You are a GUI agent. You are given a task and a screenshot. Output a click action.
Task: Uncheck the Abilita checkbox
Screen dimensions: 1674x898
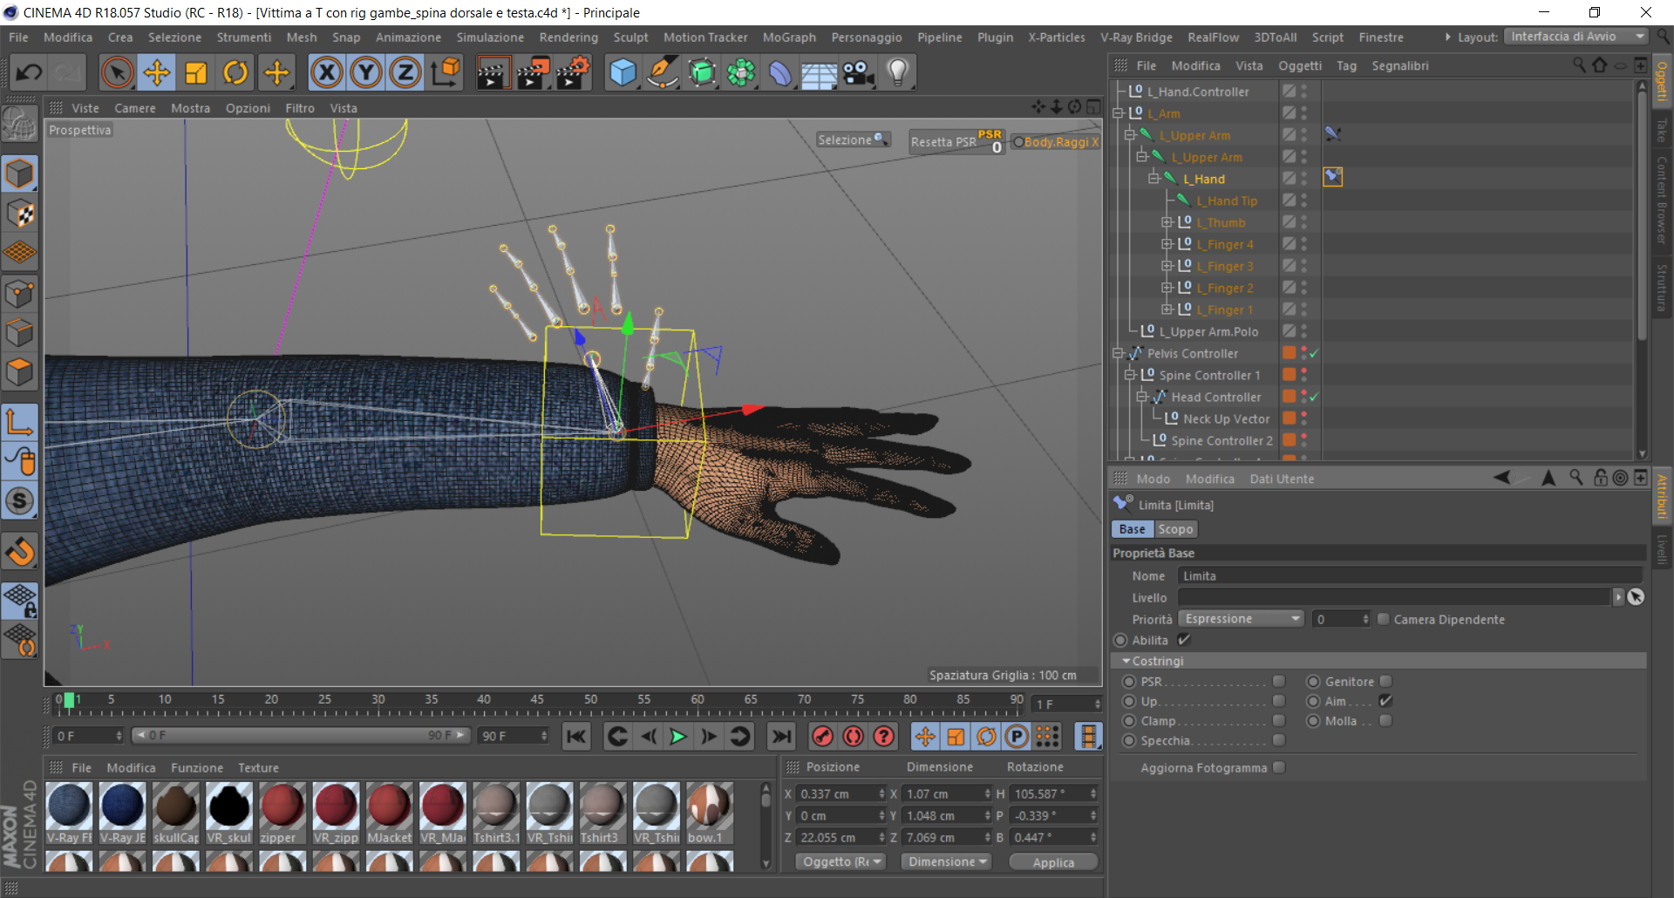[1184, 639]
